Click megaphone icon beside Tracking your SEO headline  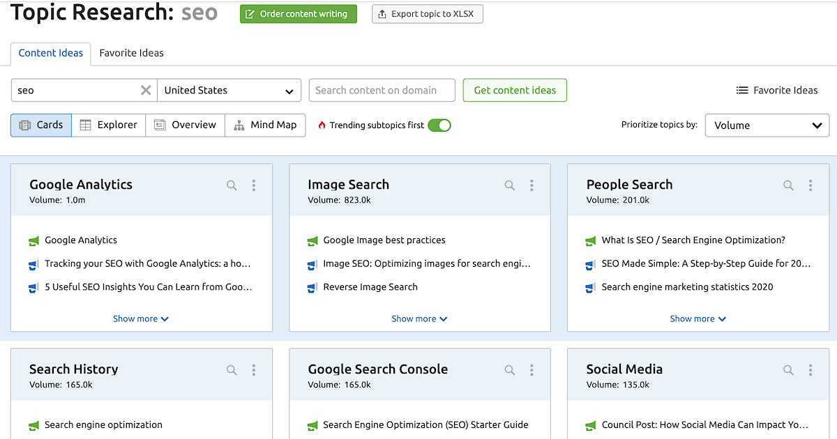pos(33,265)
